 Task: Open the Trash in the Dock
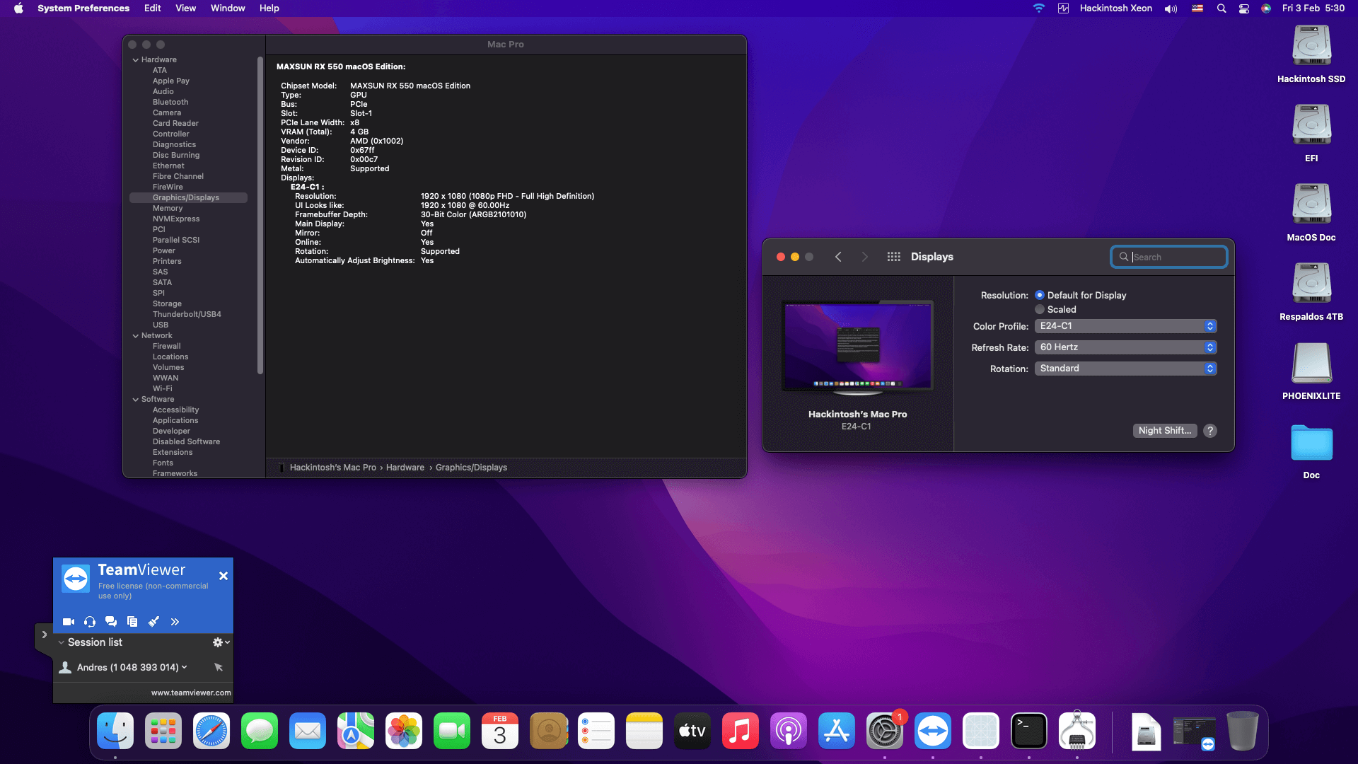point(1243,731)
